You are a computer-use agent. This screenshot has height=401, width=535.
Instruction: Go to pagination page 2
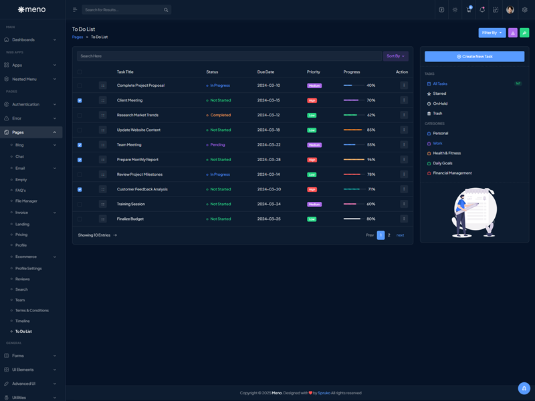tap(389, 235)
